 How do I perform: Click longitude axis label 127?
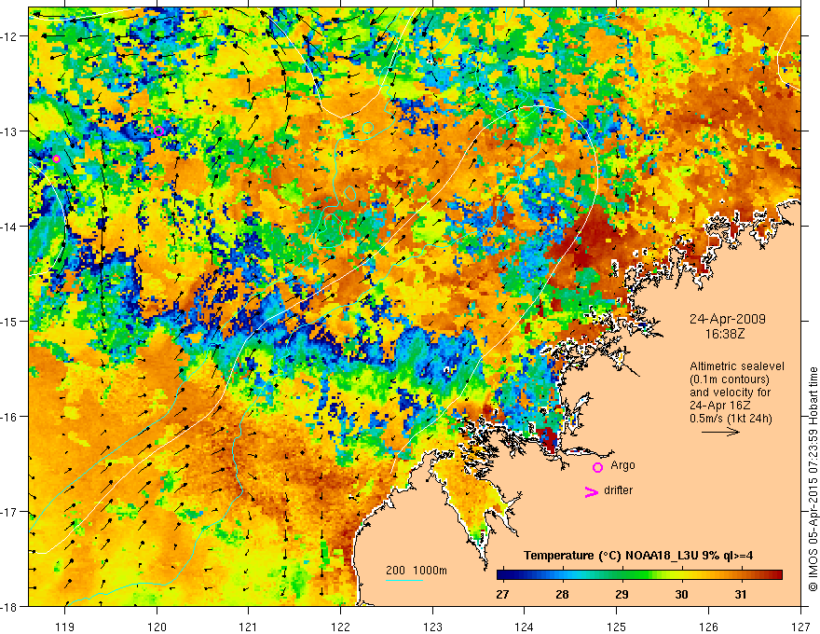[800, 627]
